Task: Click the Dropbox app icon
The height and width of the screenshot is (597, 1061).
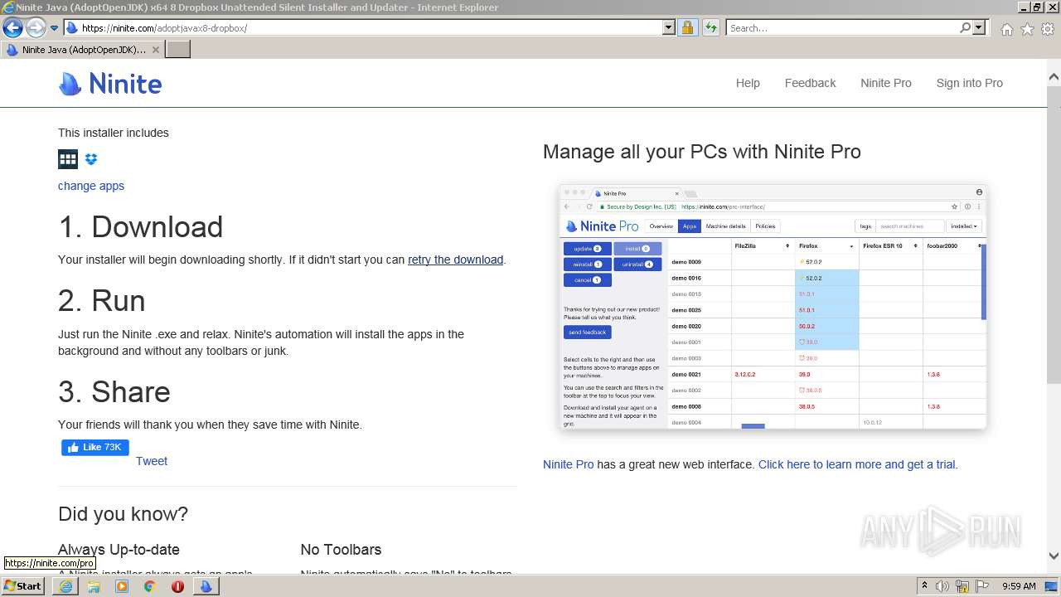Action: (x=91, y=159)
